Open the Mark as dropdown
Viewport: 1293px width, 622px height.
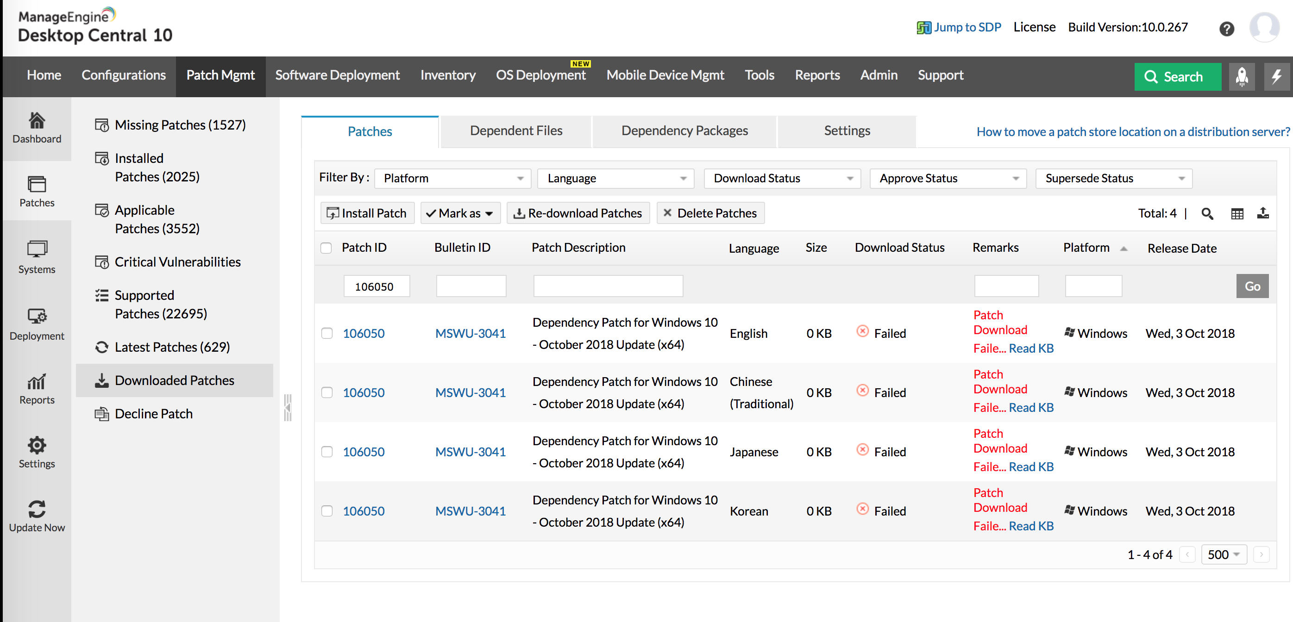click(459, 213)
